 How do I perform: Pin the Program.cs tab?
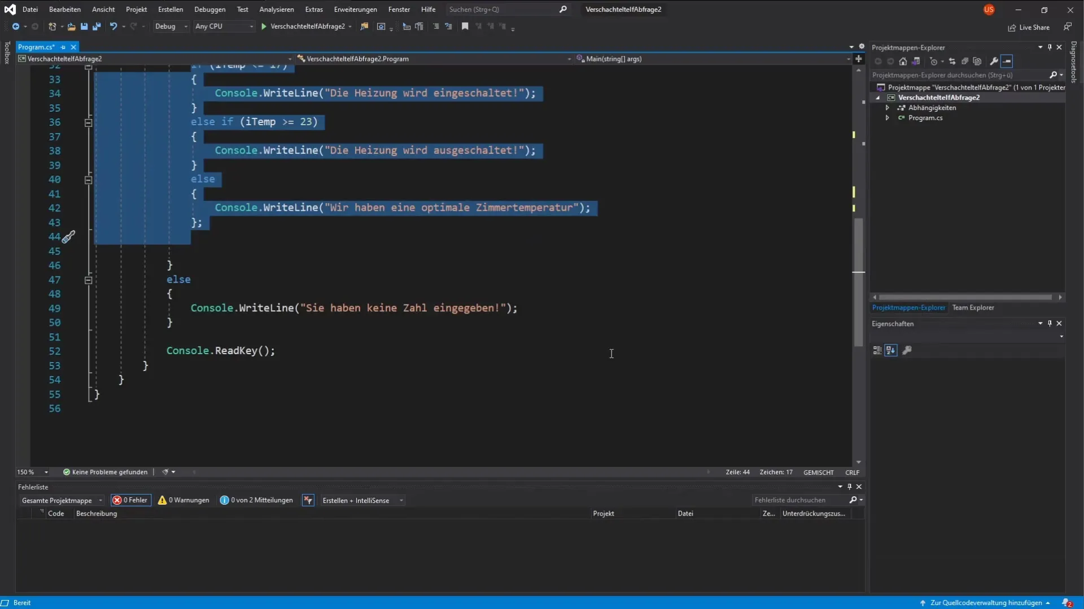(63, 47)
